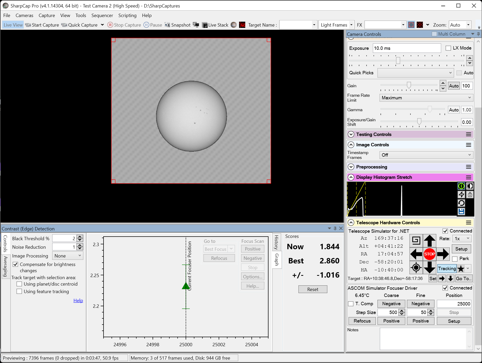Viewport: 482px width, 363px height.
Task: Click the Exposure slider thumb
Action: 398,61
